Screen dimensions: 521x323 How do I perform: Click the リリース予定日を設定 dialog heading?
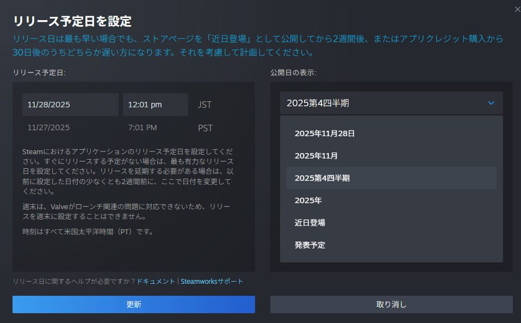click(x=72, y=22)
